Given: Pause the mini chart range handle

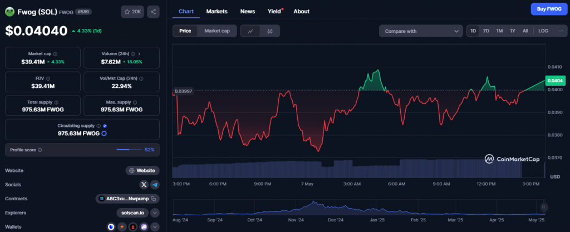Looking at the screenshot, I should [x=543, y=207].
